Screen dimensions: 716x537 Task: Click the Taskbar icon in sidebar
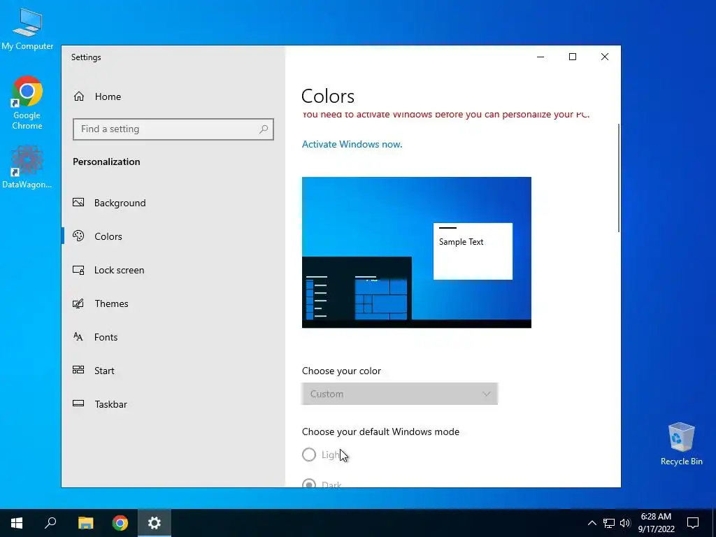click(78, 403)
